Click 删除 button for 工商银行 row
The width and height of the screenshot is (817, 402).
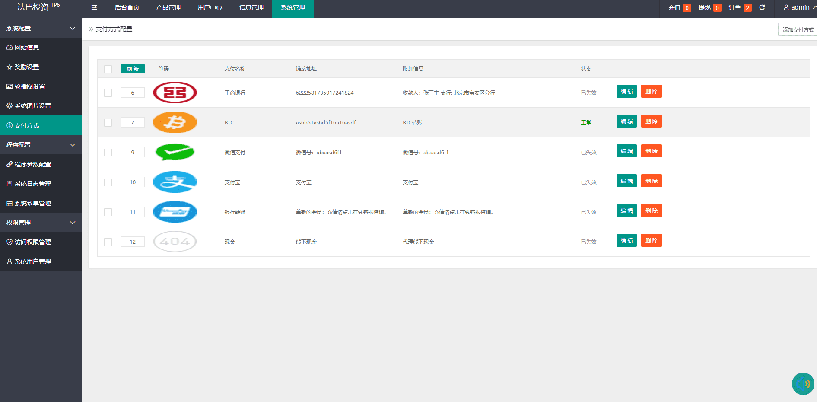(x=651, y=92)
